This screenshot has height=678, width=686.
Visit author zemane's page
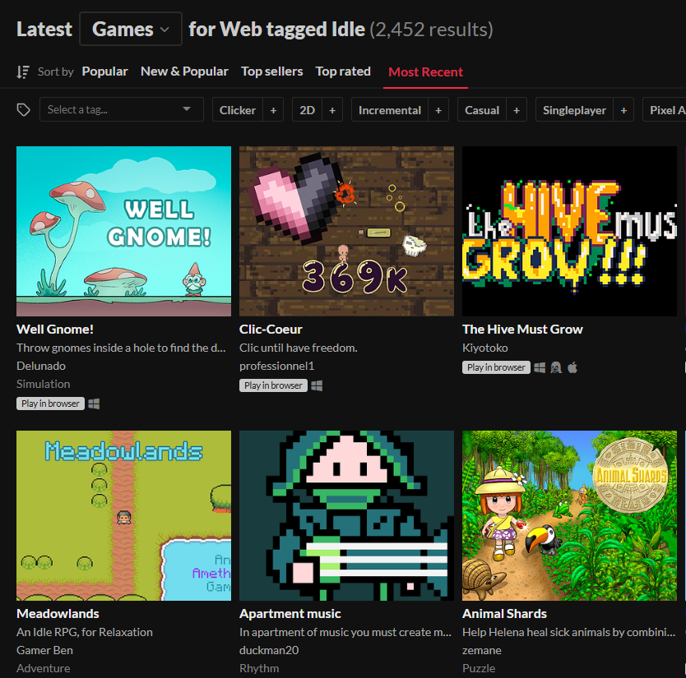click(x=482, y=650)
